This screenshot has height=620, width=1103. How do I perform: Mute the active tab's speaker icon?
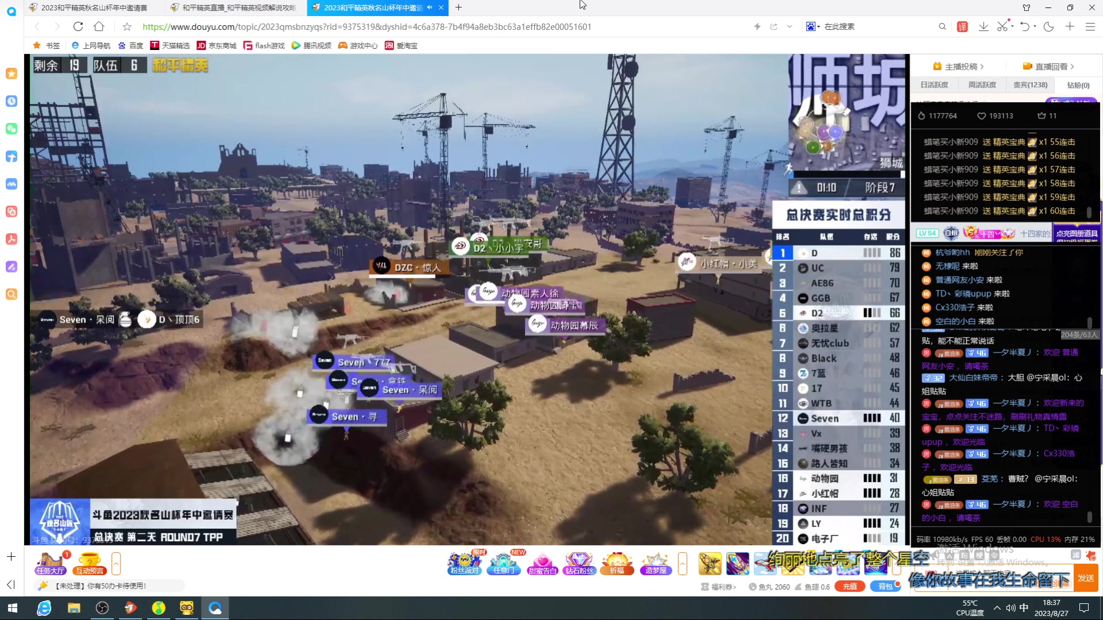click(x=430, y=7)
